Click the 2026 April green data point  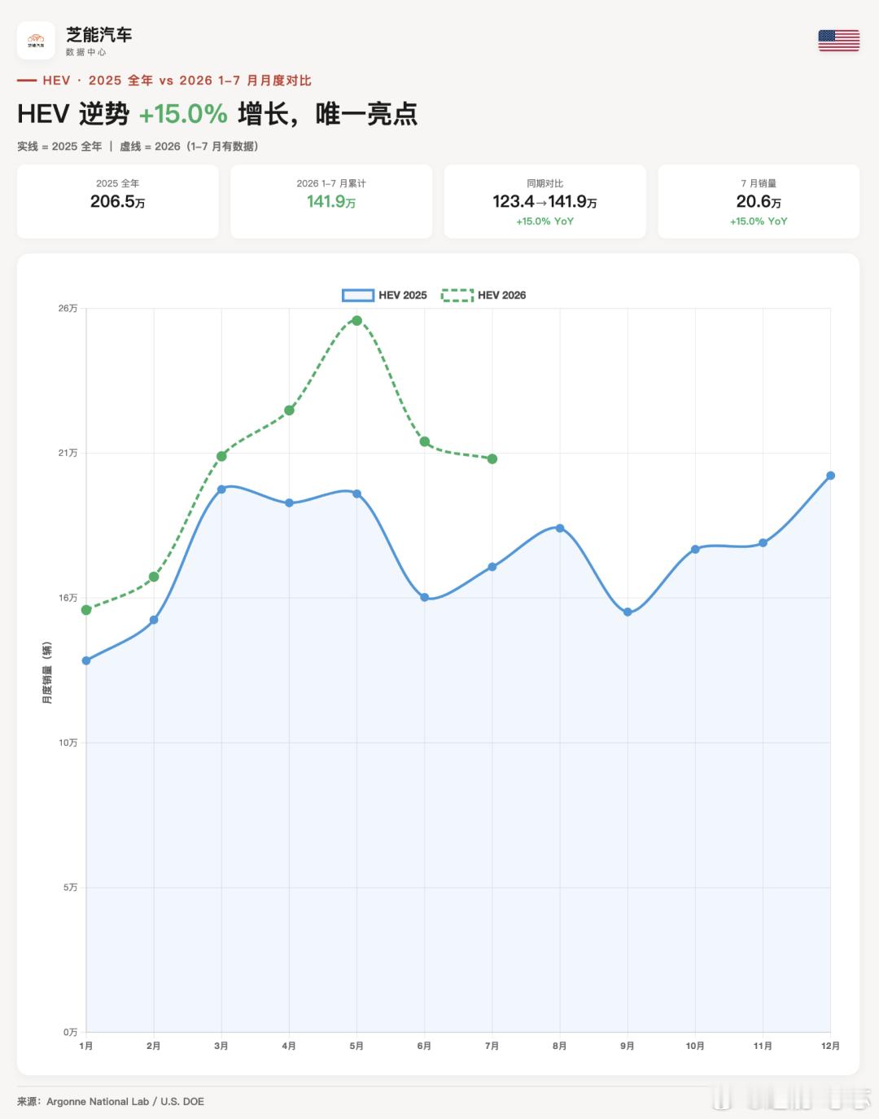pos(289,410)
